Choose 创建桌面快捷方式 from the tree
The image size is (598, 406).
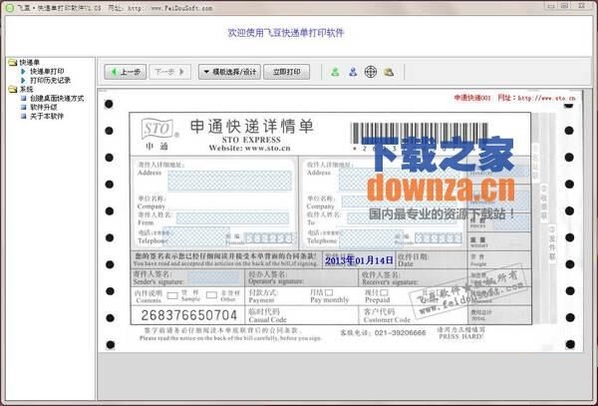click(57, 98)
